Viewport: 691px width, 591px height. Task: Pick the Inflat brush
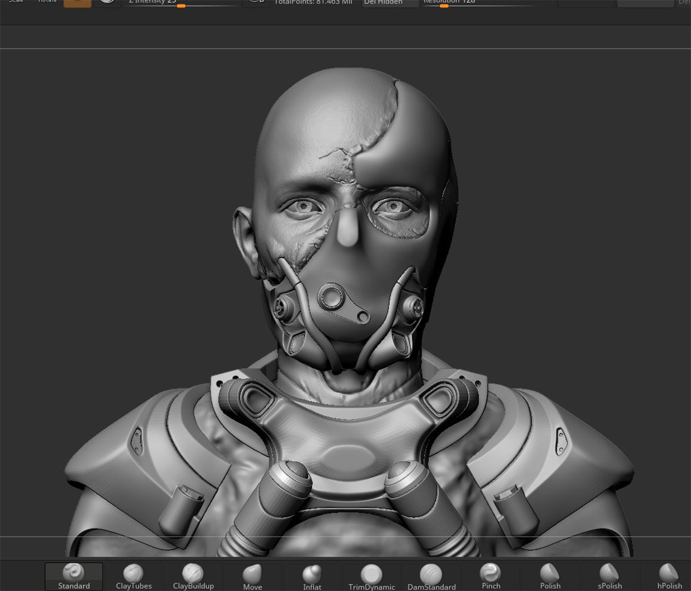[x=312, y=577]
